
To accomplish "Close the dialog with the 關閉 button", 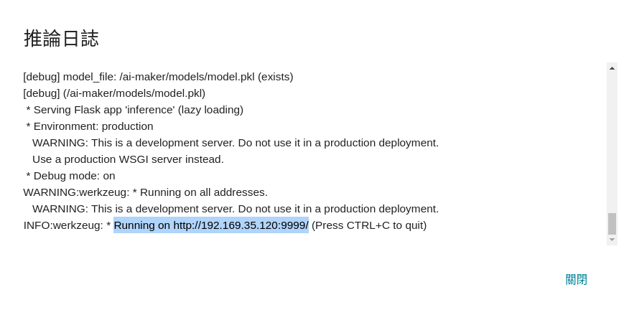I will 576,280.
